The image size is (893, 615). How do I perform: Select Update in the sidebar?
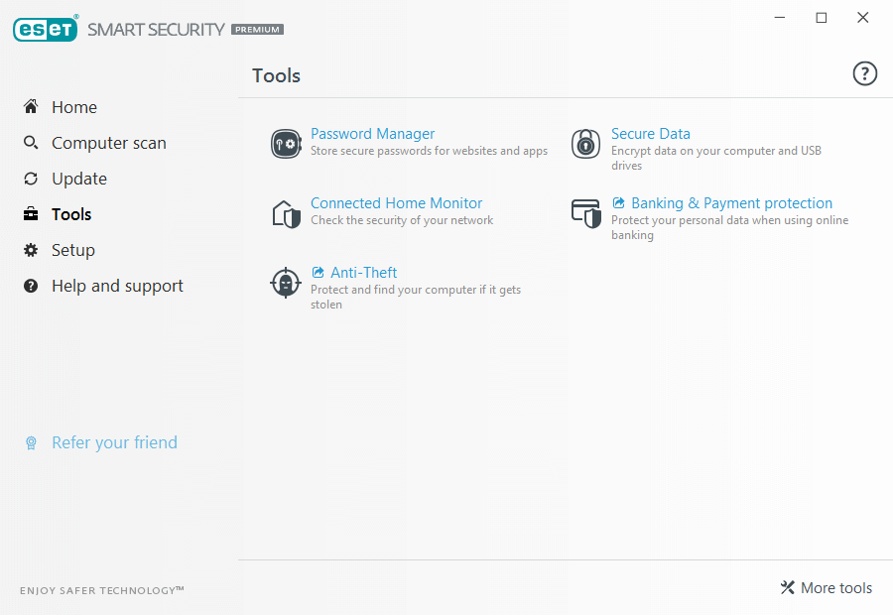click(x=79, y=179)
